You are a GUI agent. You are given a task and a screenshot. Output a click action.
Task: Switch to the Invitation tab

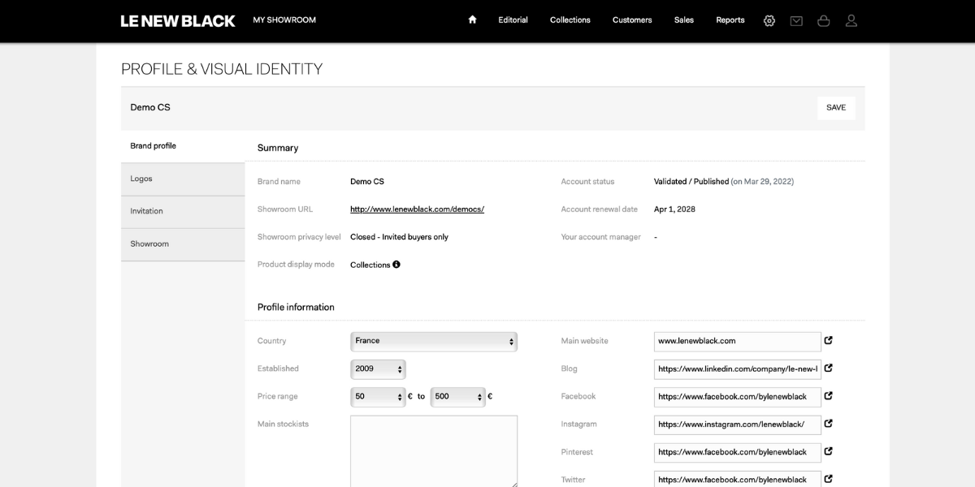click(x=183, y=212)
